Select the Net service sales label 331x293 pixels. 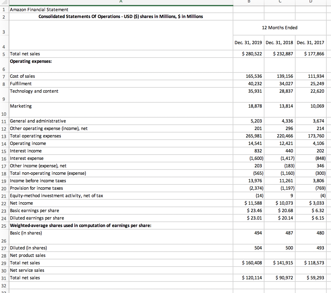click(x=27, y=270)
